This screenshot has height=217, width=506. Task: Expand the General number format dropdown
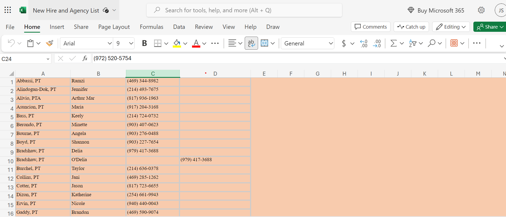(x=331, y=43)
